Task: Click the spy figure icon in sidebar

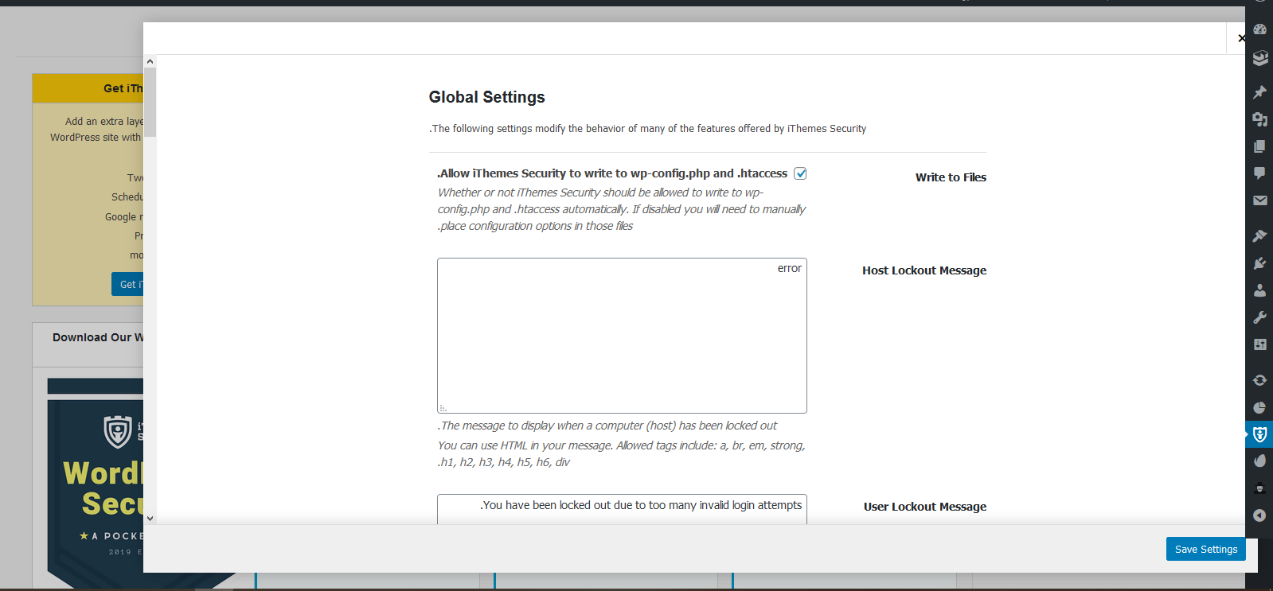Action: pos(1259,488)
